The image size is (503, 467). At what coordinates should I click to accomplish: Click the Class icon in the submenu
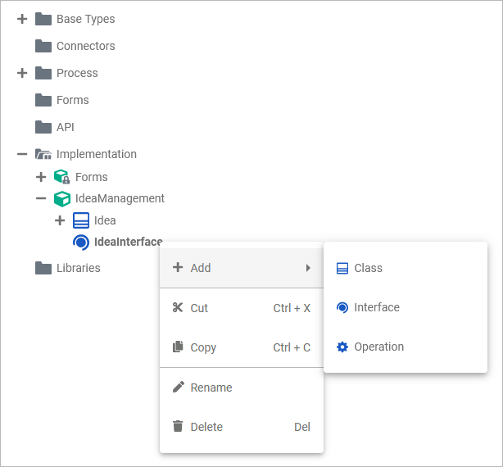point(342,268)
